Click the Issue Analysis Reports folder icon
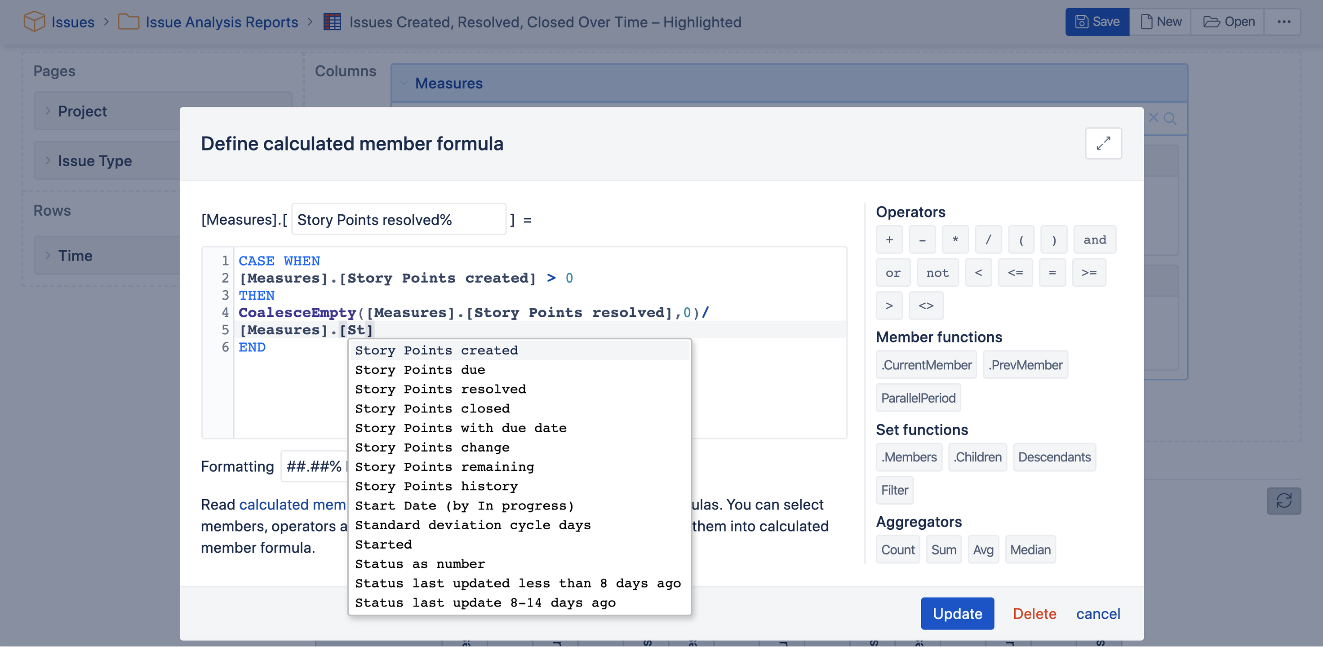 129,22
